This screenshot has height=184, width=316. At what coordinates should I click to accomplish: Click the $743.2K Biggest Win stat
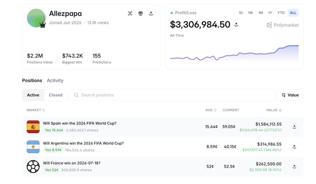pos(72,59)
